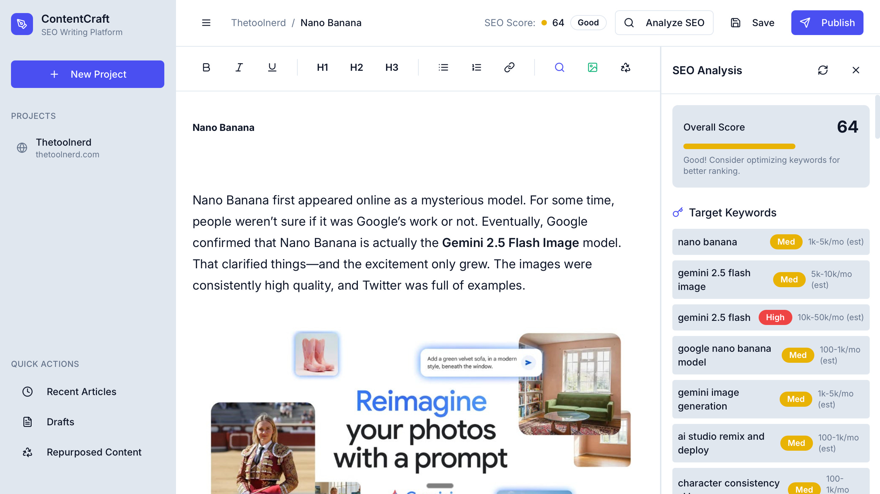The width and height of the screenshot is (880, 494).
Task: Apply italic formatting to text
Action: point(239,67)
